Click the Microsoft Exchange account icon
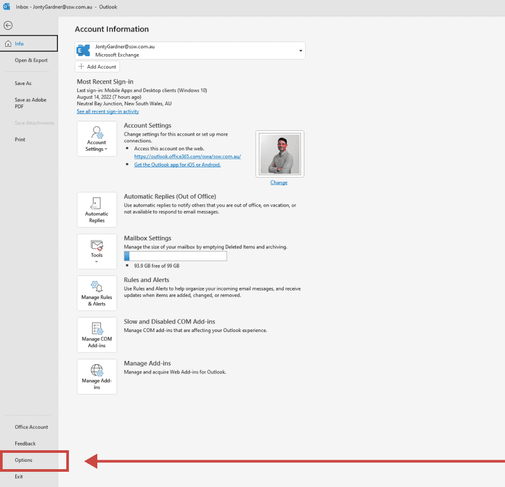505x487 pixels. coord(84,50)
